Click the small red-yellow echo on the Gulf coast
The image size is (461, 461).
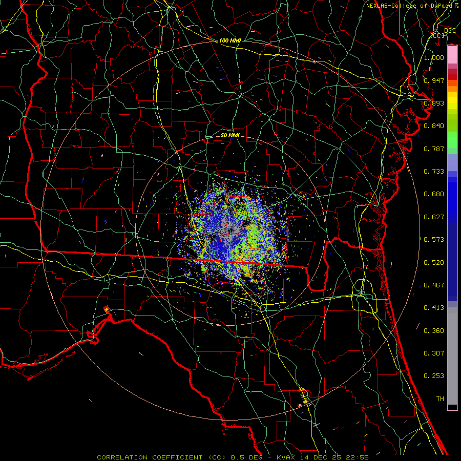(x=107, y=309)
